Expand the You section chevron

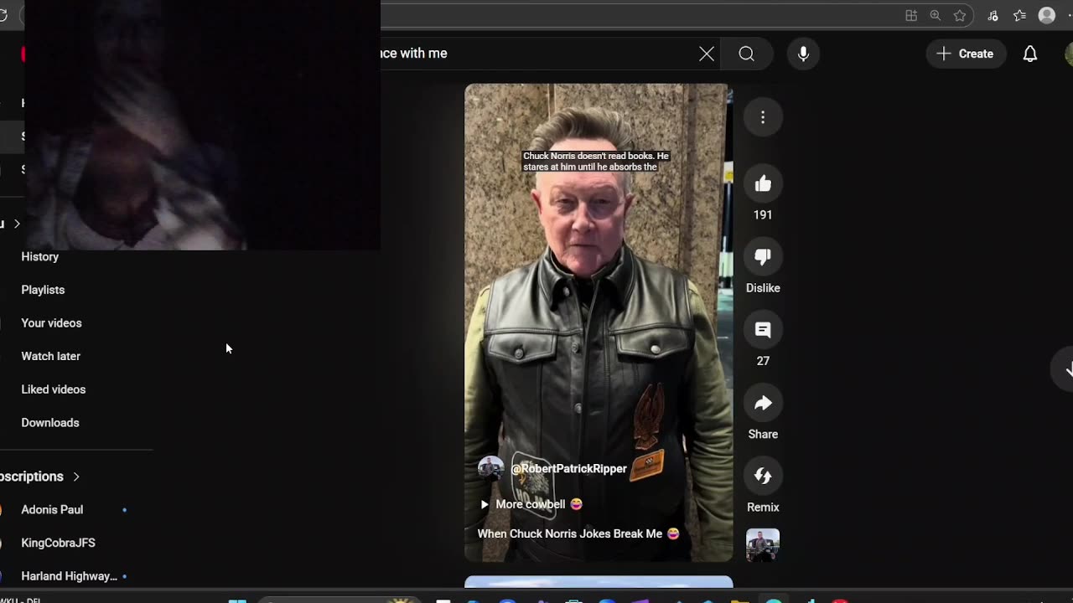click(x=17, y=224)
